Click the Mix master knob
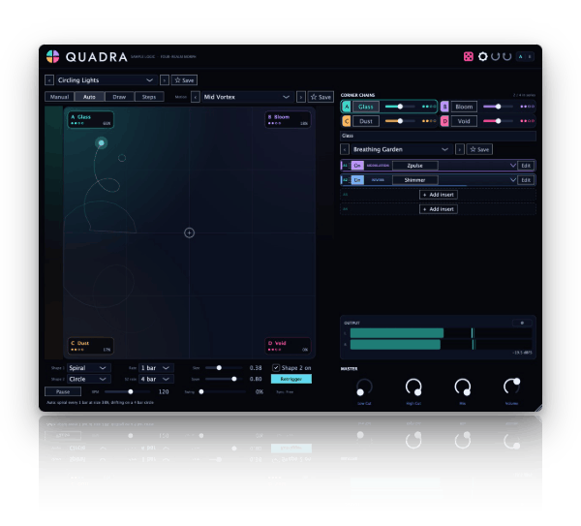Screen dimensions: 581x526 click(x=463, y=387)
